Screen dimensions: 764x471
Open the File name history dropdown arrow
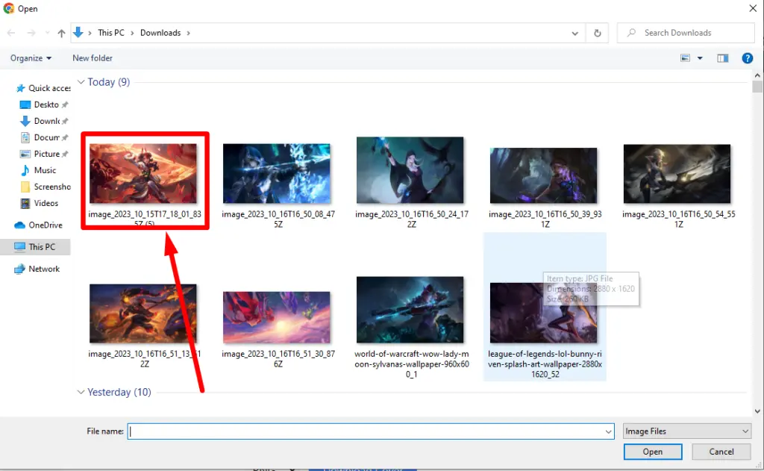[x=609, y=431]
